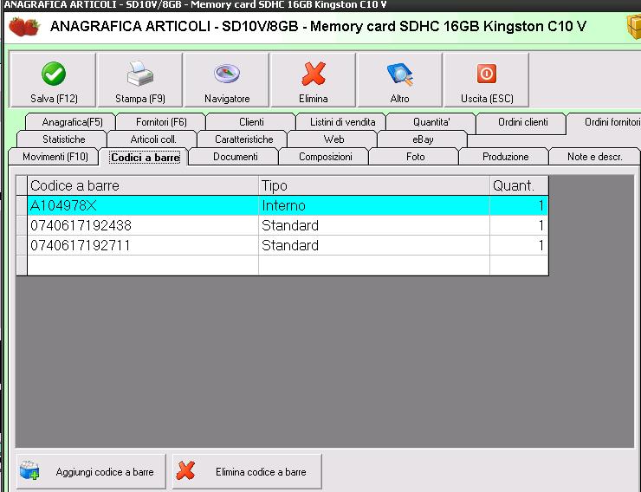Switch to the Clienti tab
The height and width of the screenshot is (492, 641).
point(251,122)
